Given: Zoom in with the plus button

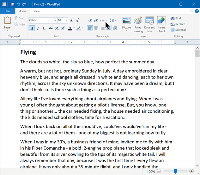Looking at the screenshot, I should tap(191, 171).
